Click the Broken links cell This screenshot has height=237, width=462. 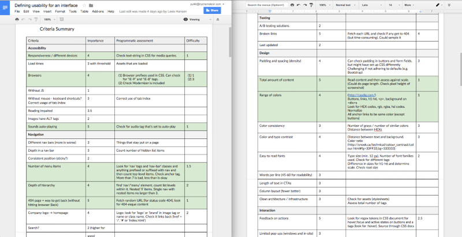[287, 36]
